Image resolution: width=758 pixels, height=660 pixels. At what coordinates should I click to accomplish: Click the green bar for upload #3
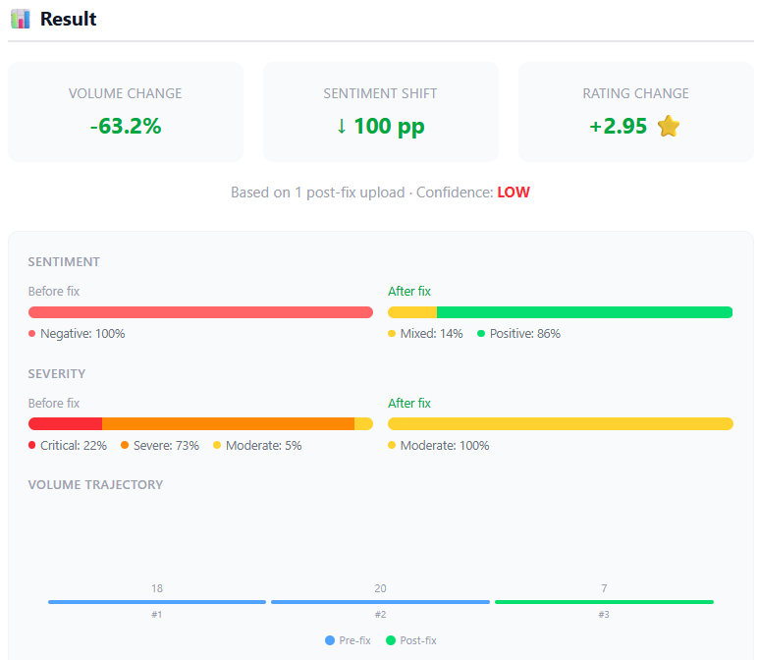(x=604, y=602)
